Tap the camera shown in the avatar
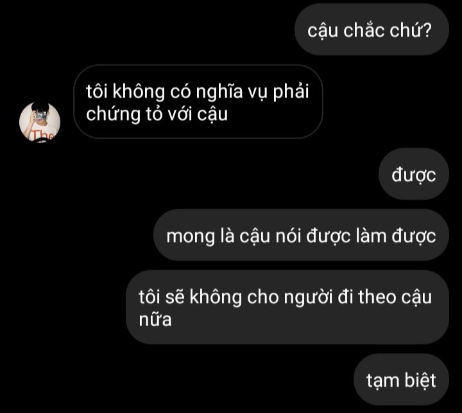462x413 pixels. point(40,114)
